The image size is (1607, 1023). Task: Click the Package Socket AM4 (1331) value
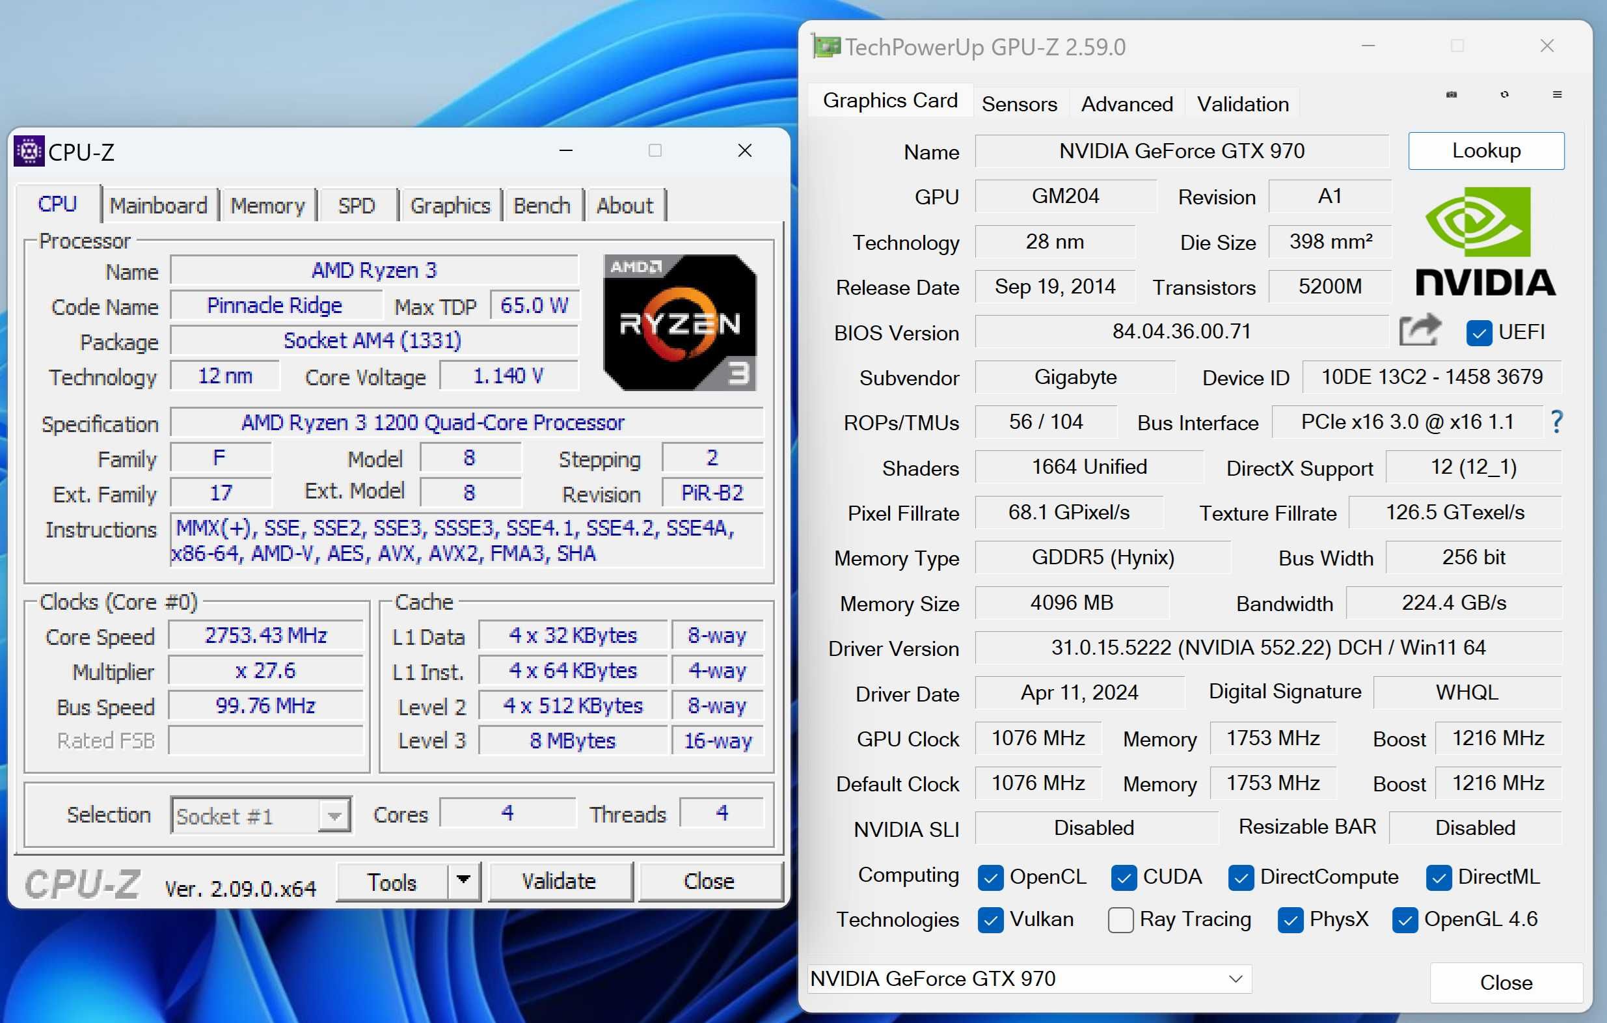[373, 340]
